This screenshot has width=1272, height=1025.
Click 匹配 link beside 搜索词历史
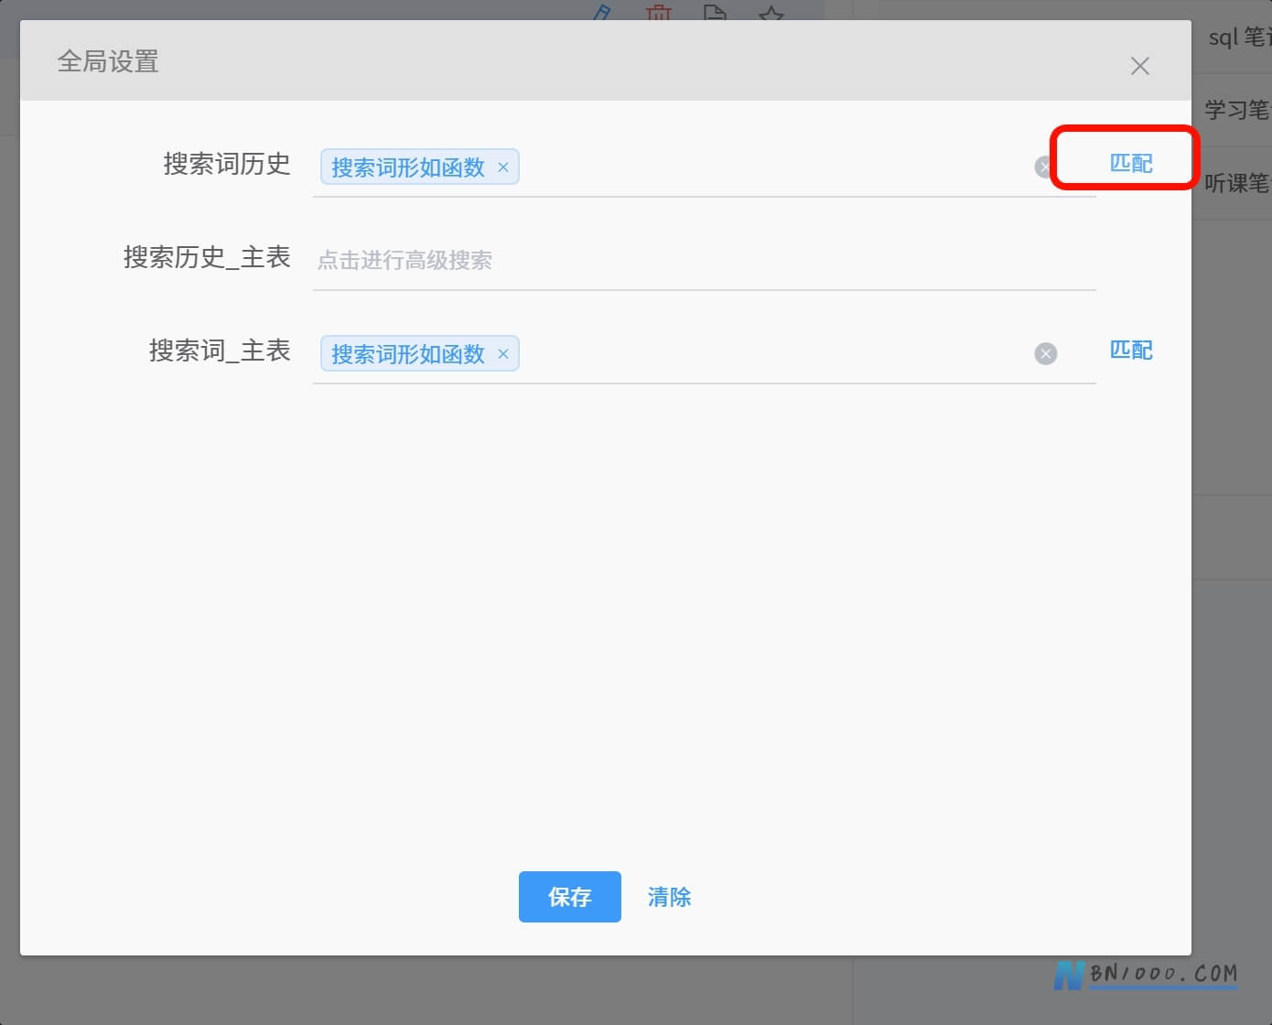tap(1131, 163)
